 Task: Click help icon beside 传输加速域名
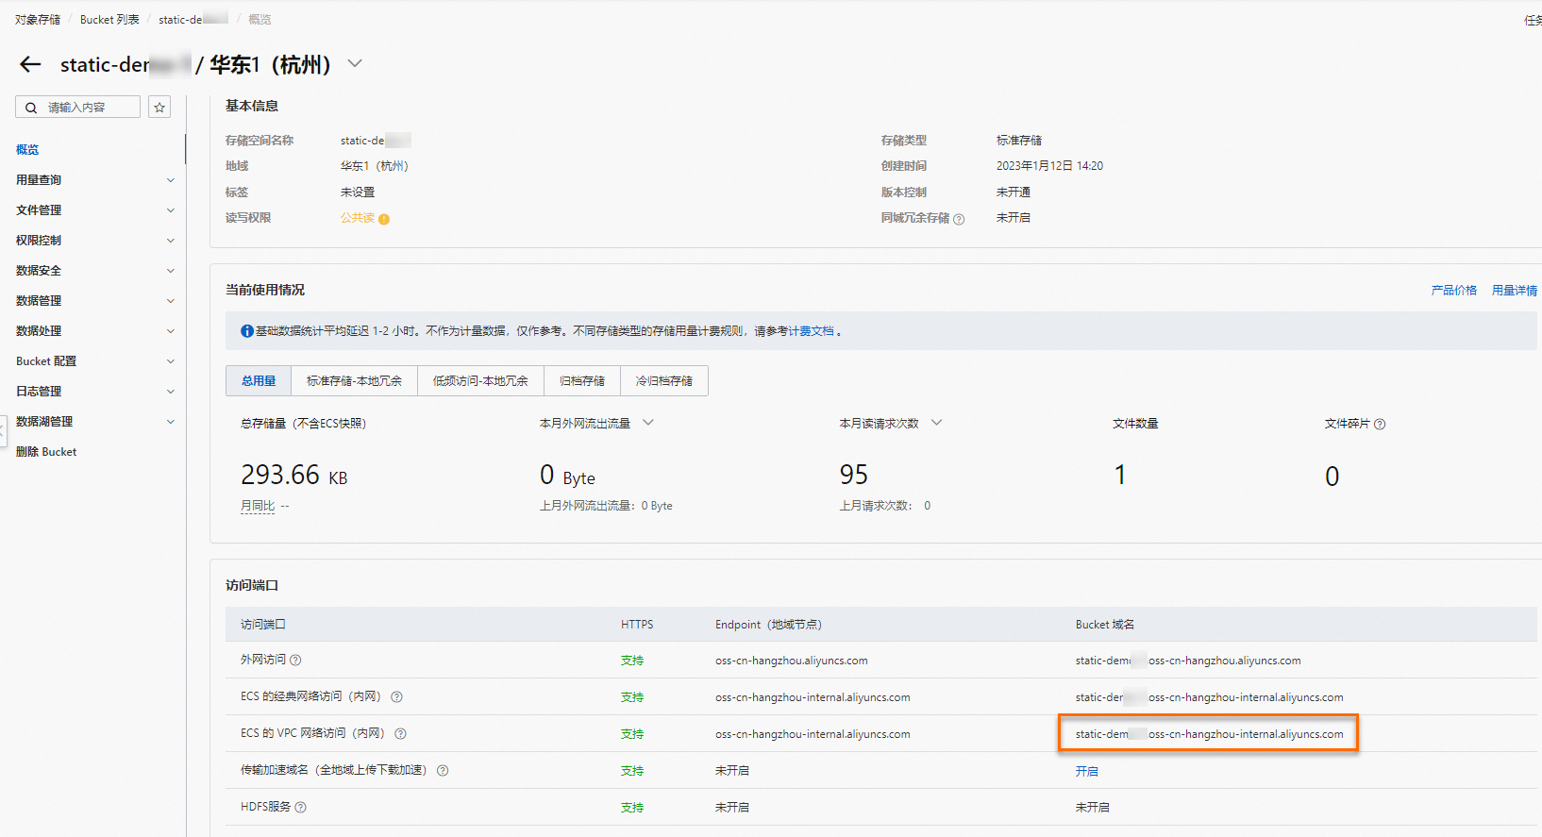(443, 771)
